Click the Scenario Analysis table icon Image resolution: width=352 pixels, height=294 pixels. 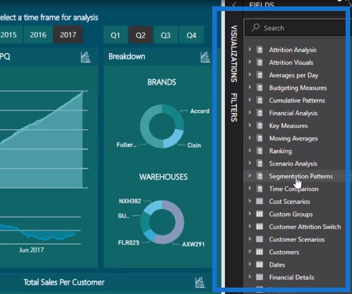(260, 163)
